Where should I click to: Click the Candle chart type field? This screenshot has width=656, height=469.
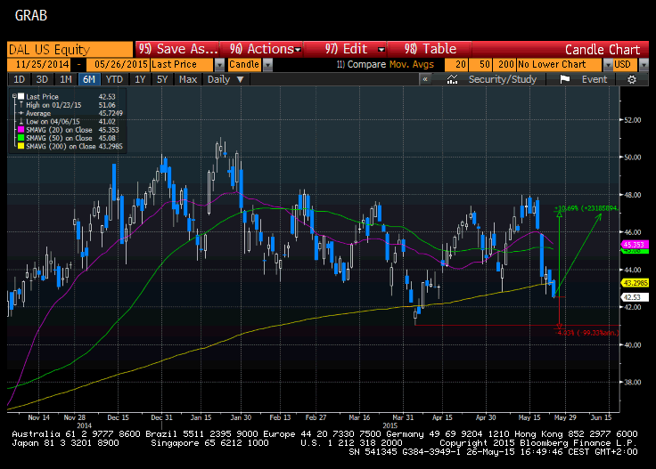pyautogui.click(x=245, y=65)
